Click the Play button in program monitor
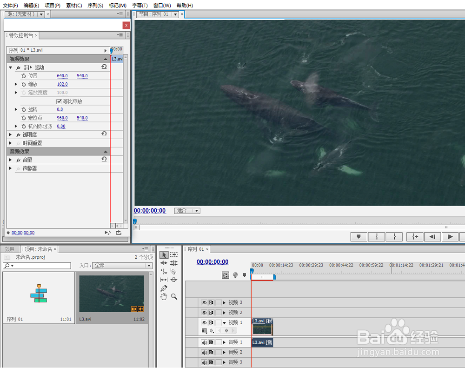The width and height of the screenshot is (465, 368). [x=450, y=236]
